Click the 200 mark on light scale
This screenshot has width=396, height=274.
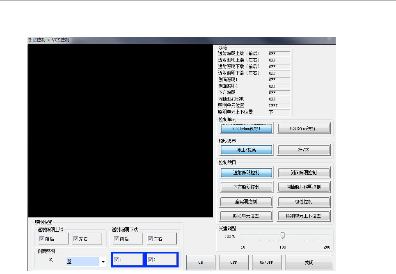327,247
